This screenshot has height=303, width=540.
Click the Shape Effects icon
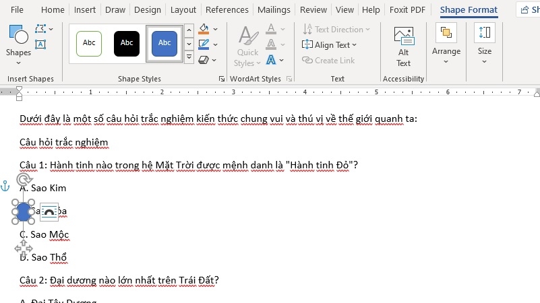[204, 60]
